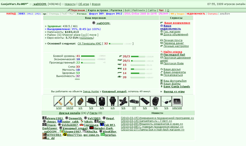Click the AG badge next to tarariya
Viewport: 246px width, 146px height.
[102, 135]
